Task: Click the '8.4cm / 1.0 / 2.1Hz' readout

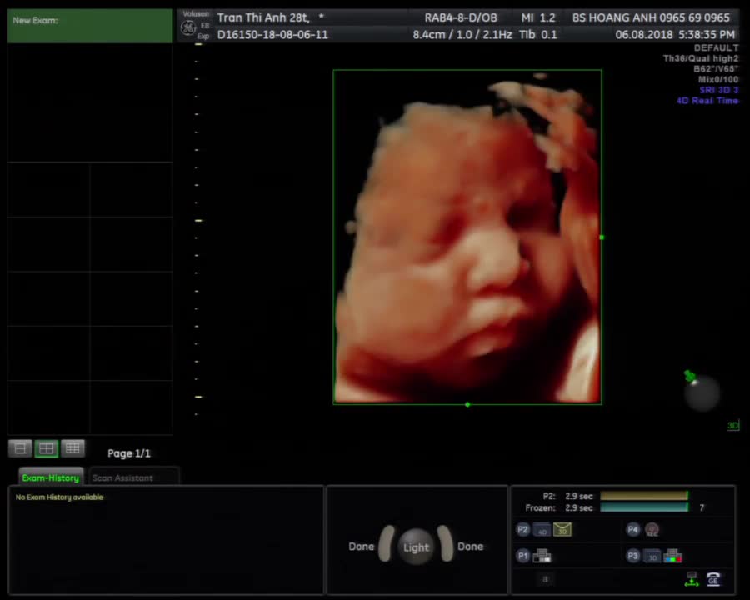Action: [462, 35]
